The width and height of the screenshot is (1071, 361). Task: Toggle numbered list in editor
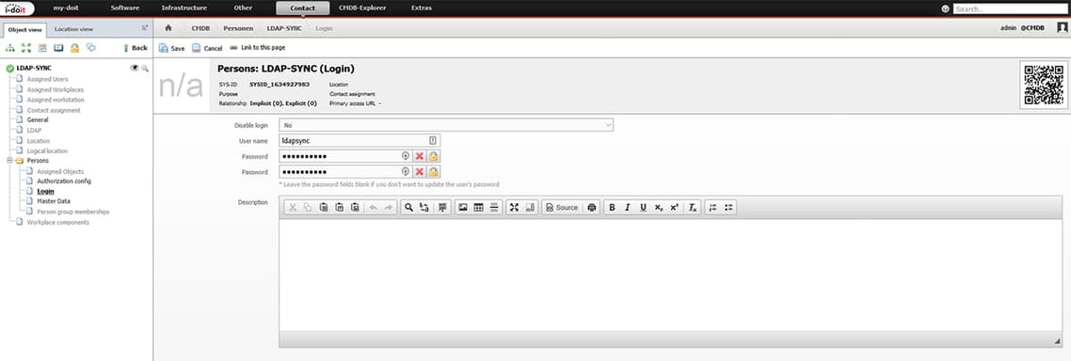713,208
